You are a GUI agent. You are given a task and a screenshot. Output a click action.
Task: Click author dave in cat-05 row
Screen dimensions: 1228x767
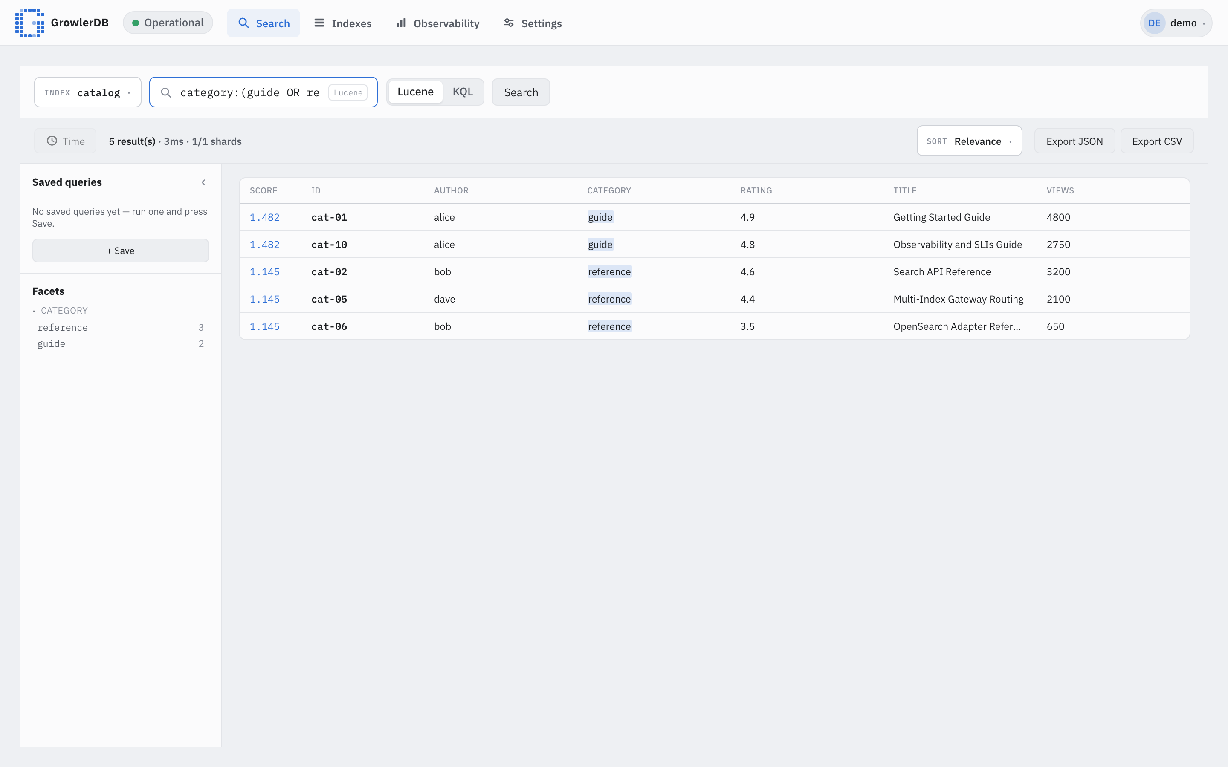click(x=445, y=299)
